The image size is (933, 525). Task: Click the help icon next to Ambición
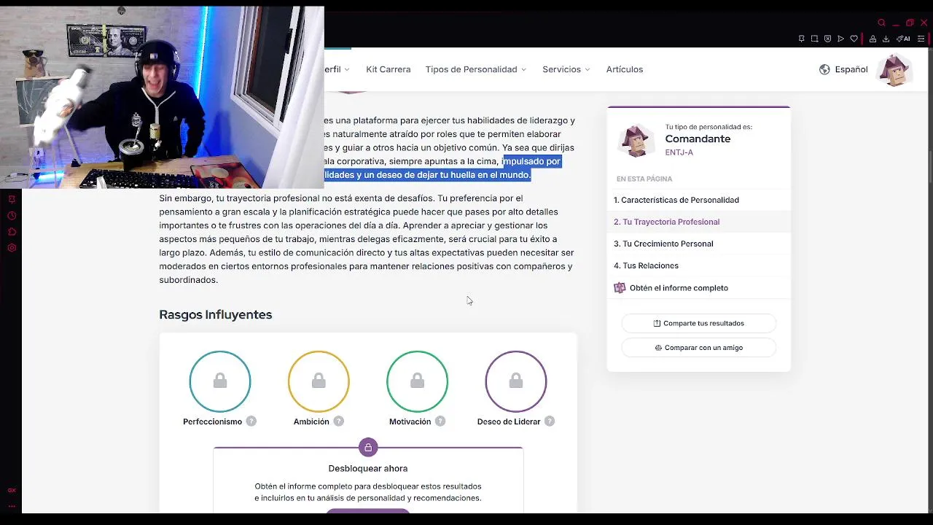pos(338,421)
